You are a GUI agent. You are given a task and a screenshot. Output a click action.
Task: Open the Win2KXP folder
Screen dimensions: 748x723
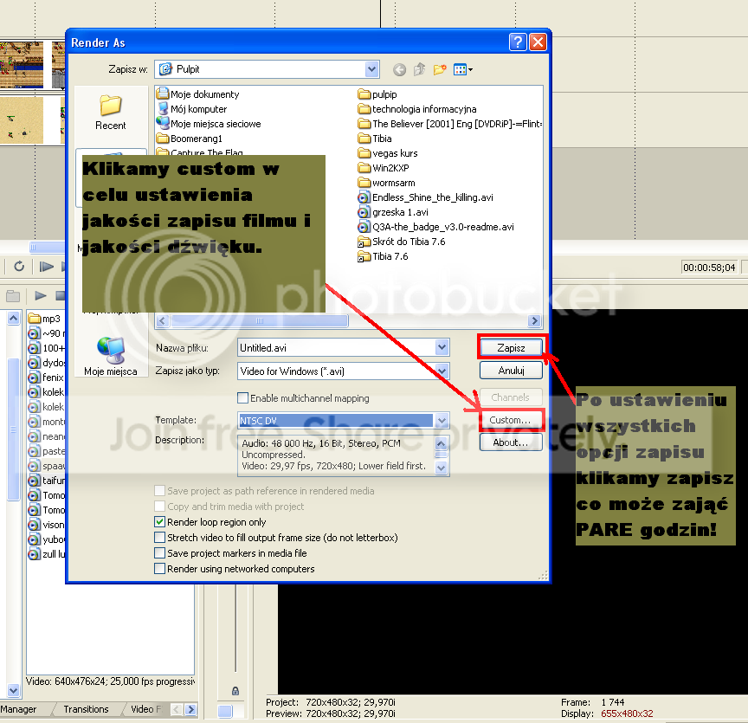coord(384,168)
